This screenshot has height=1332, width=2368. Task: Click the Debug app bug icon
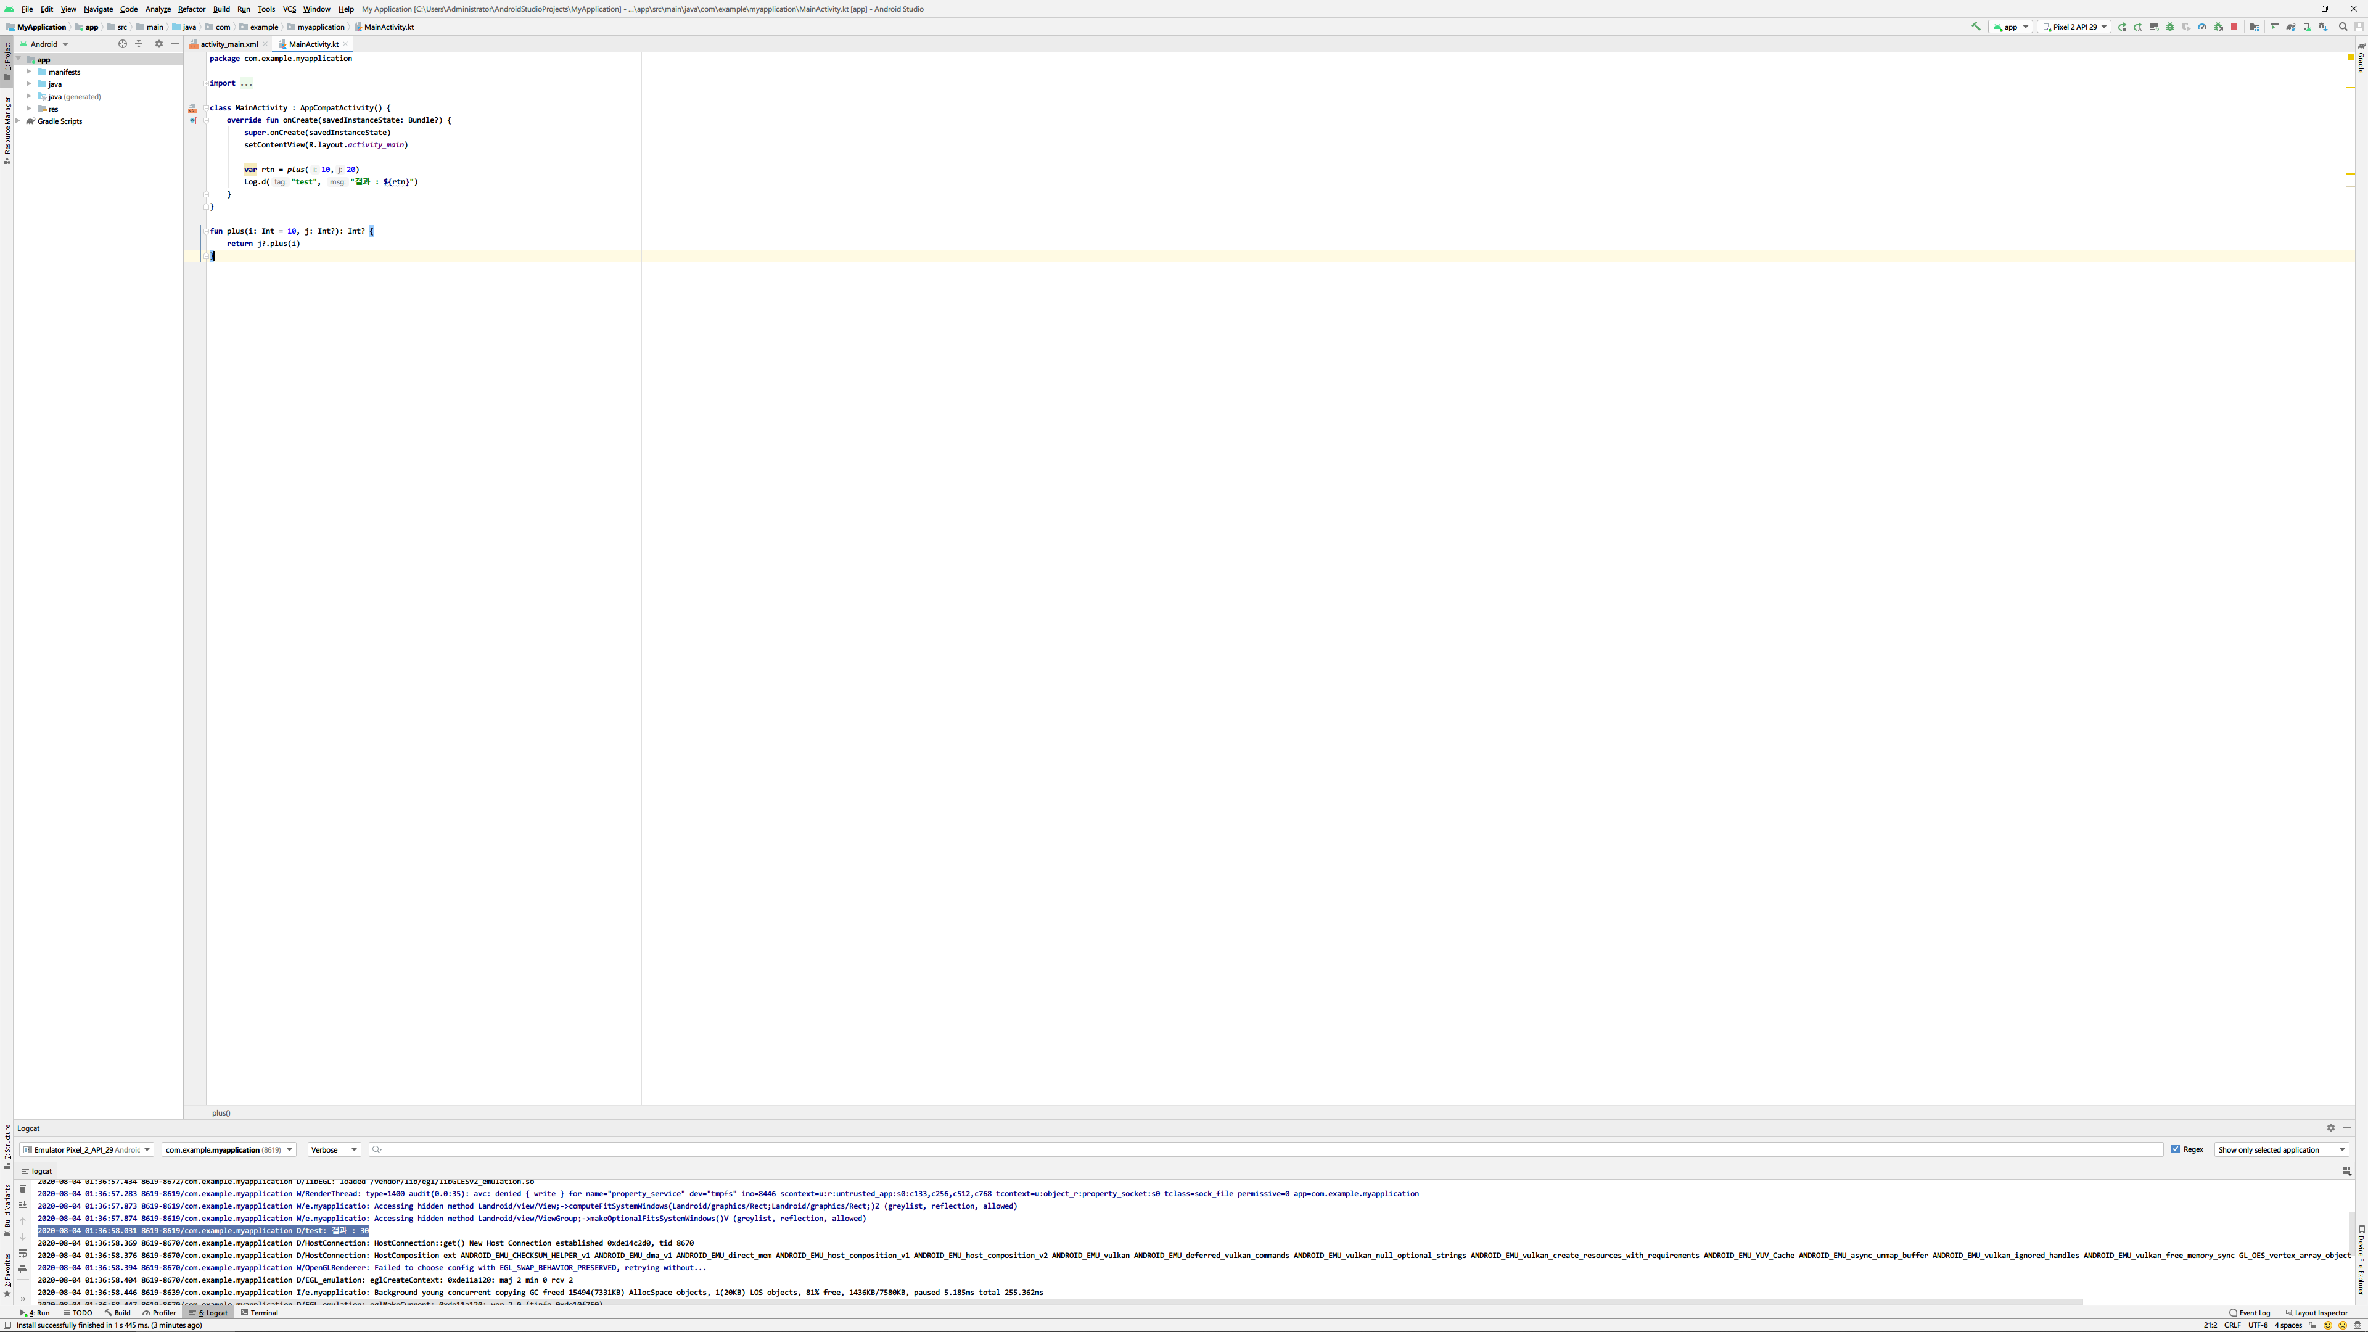point(2171,27)
